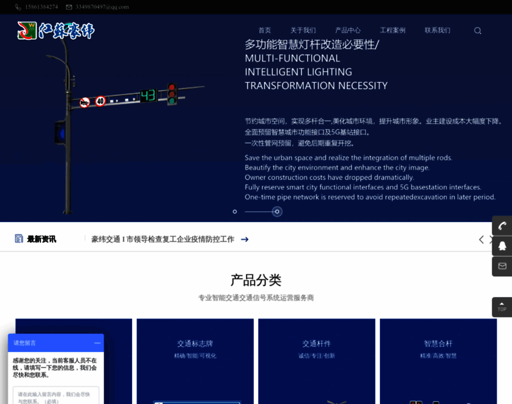Viewport: 512px width, 404px height.
Task: Click the 江苏豪伟 company logo
Action: [x=56, y=31]
